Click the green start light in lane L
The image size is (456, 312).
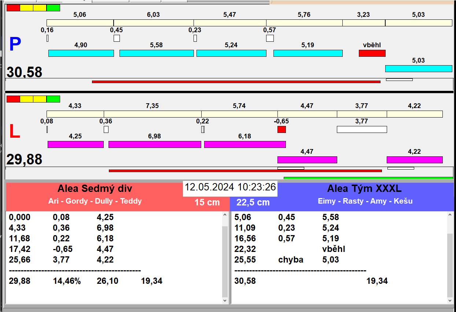(x=53, y=99)
